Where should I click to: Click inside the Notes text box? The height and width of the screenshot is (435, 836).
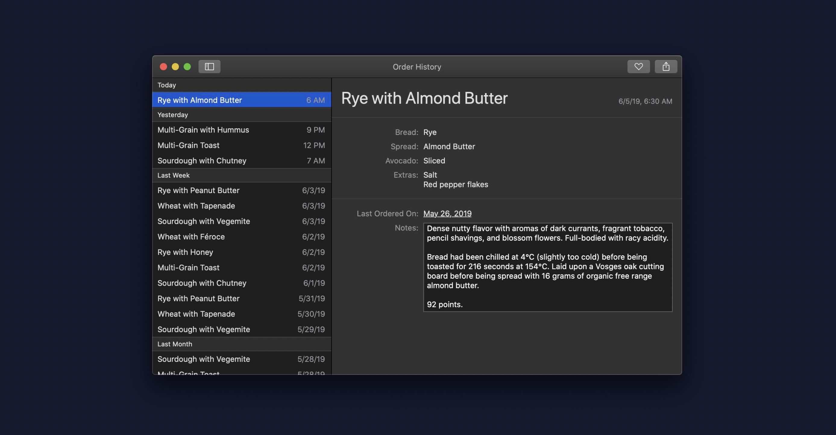[548, 267]
